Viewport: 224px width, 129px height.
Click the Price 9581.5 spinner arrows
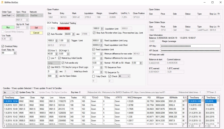(27, 20)
